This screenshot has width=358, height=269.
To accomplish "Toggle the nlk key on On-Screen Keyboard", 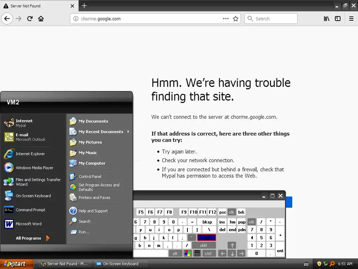I will coord(252,222).
